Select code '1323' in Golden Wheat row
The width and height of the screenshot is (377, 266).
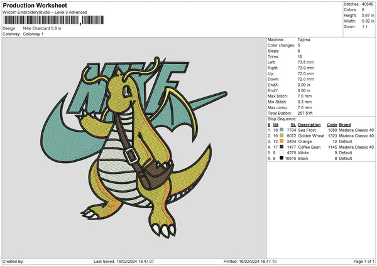click(332, 136)
